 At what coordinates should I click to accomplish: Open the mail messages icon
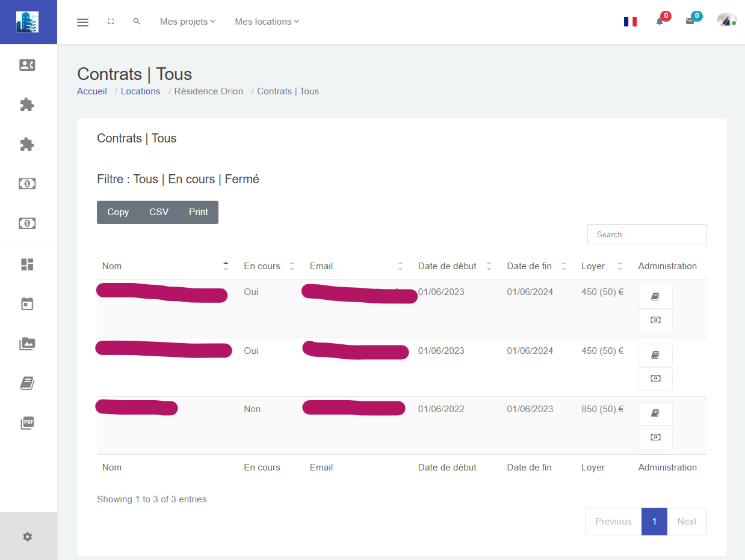pos(690,22)
